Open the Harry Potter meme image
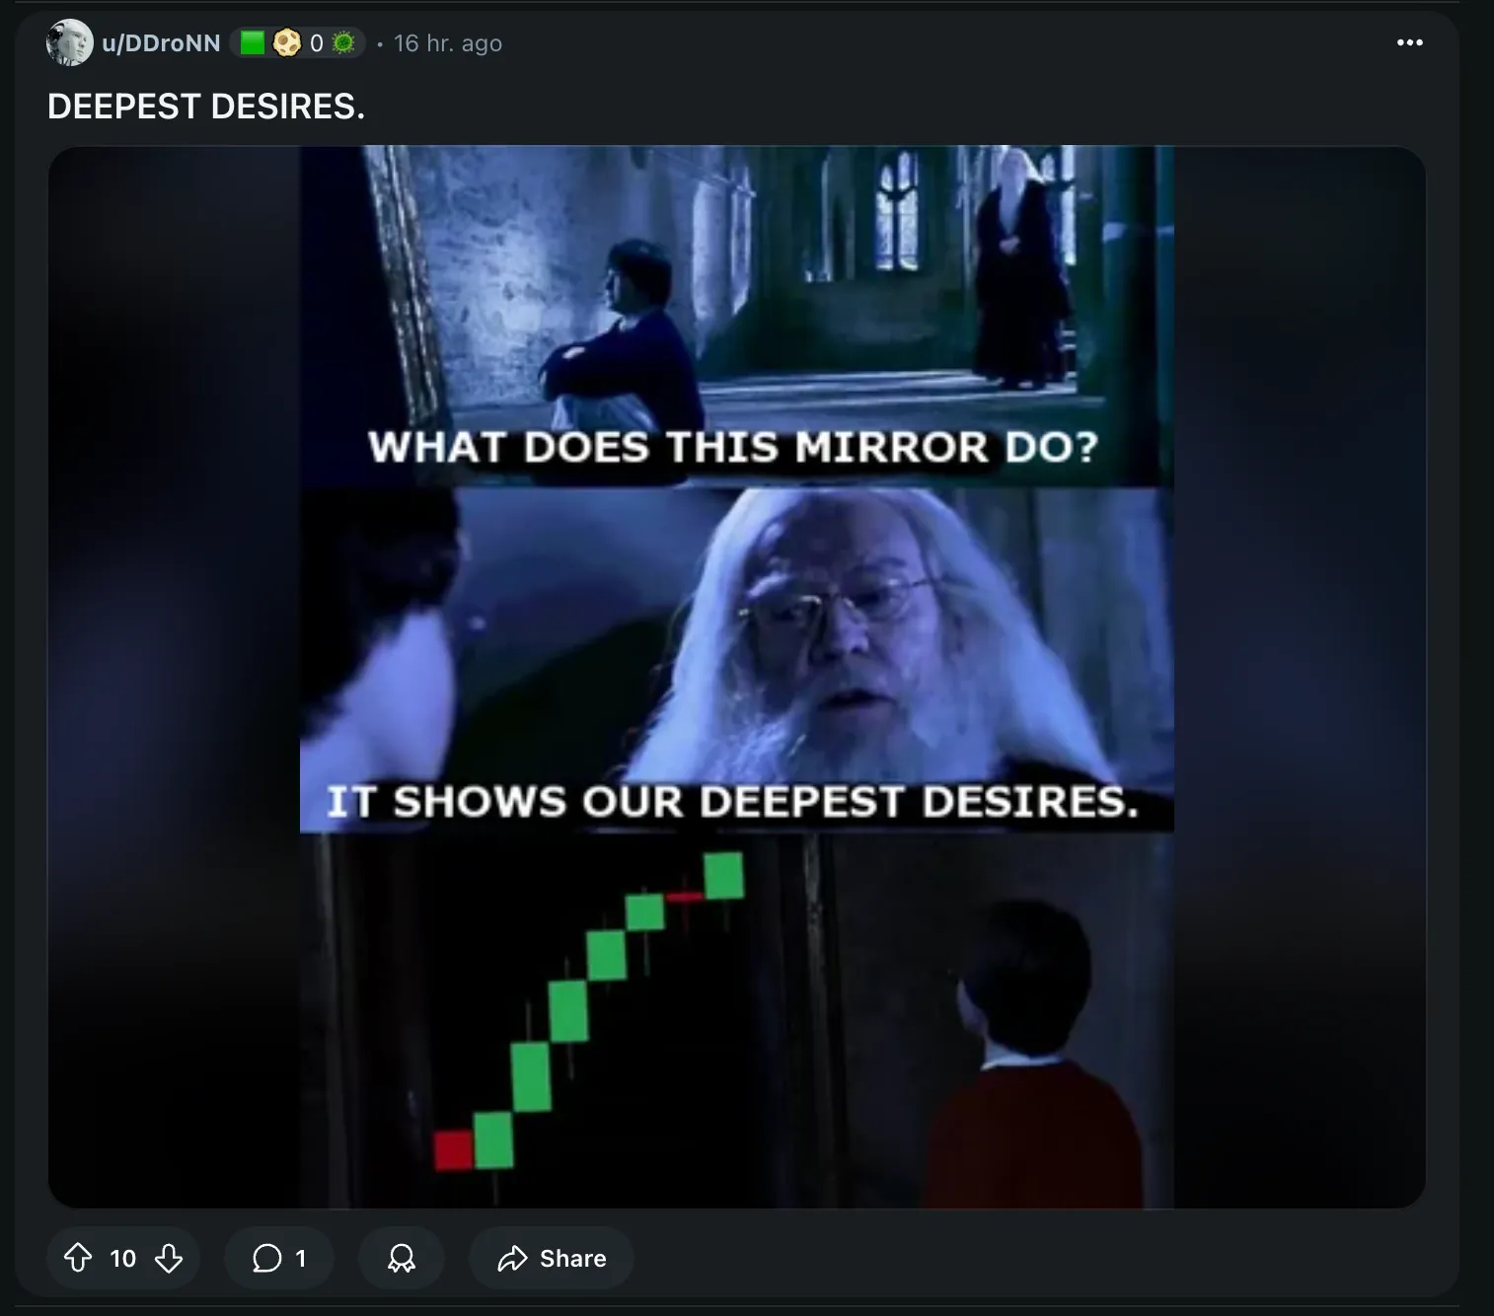The width and height of the screenshot is (1494, 1316). click(x=736, y=677)
